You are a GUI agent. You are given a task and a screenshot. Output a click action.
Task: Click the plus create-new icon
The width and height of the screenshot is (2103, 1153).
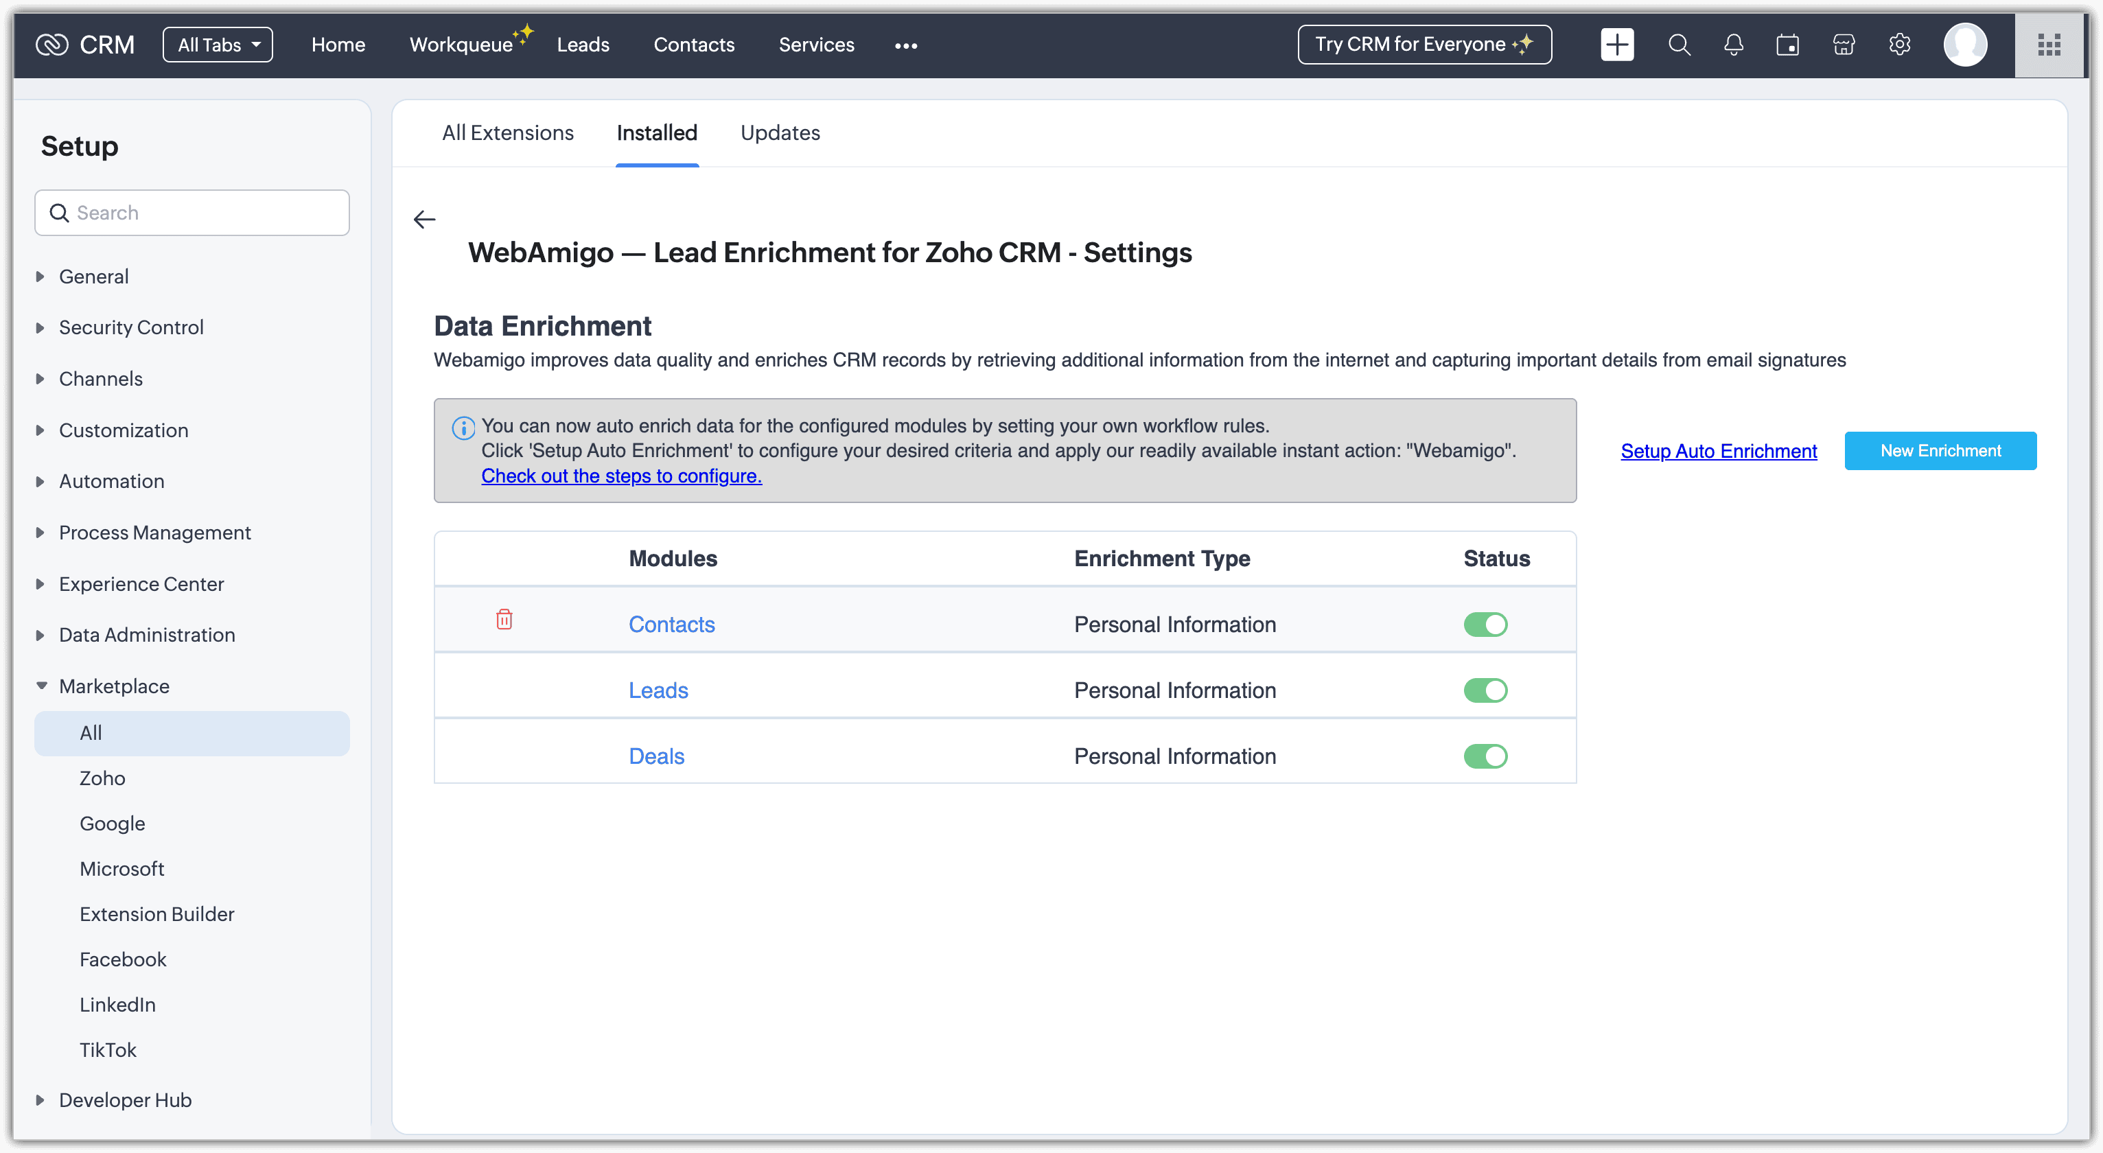1616,44
